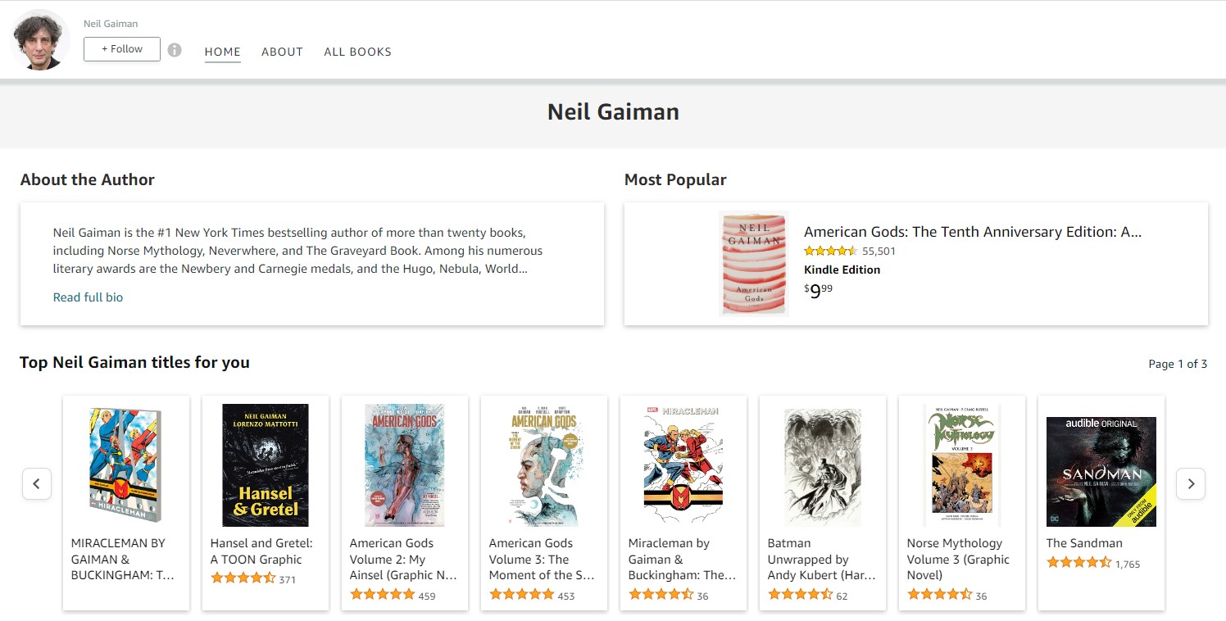The height and width of the screenshot is (621, 1226).
Task: Click American Gods Volume 3 star rating
Action: [x=521, y=595]
